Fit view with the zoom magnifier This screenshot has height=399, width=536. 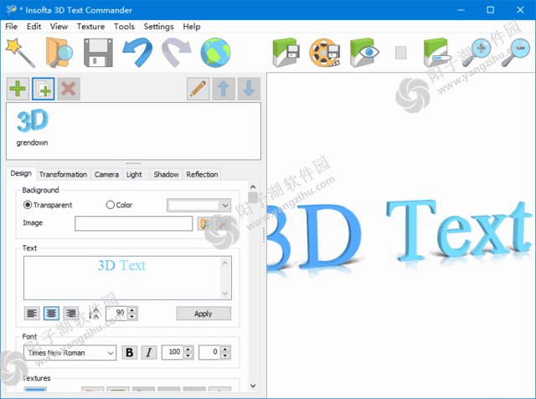coord(477,53)
